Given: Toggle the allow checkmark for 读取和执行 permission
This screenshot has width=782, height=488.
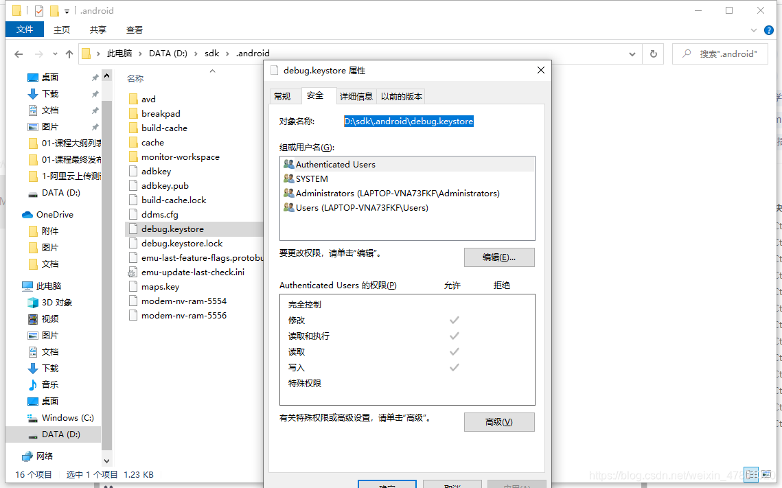Looking at the screenshot, I should (454, 336).
